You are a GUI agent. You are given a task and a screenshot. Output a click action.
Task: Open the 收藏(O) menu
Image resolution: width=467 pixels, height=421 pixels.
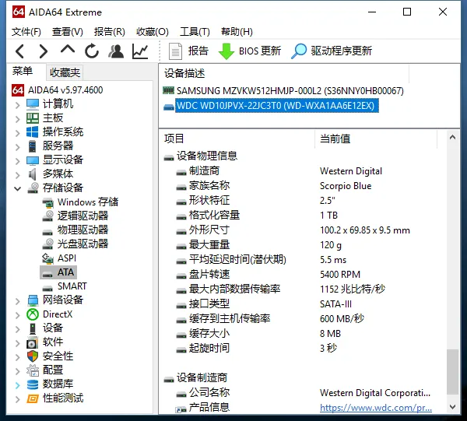coord(153,32)
